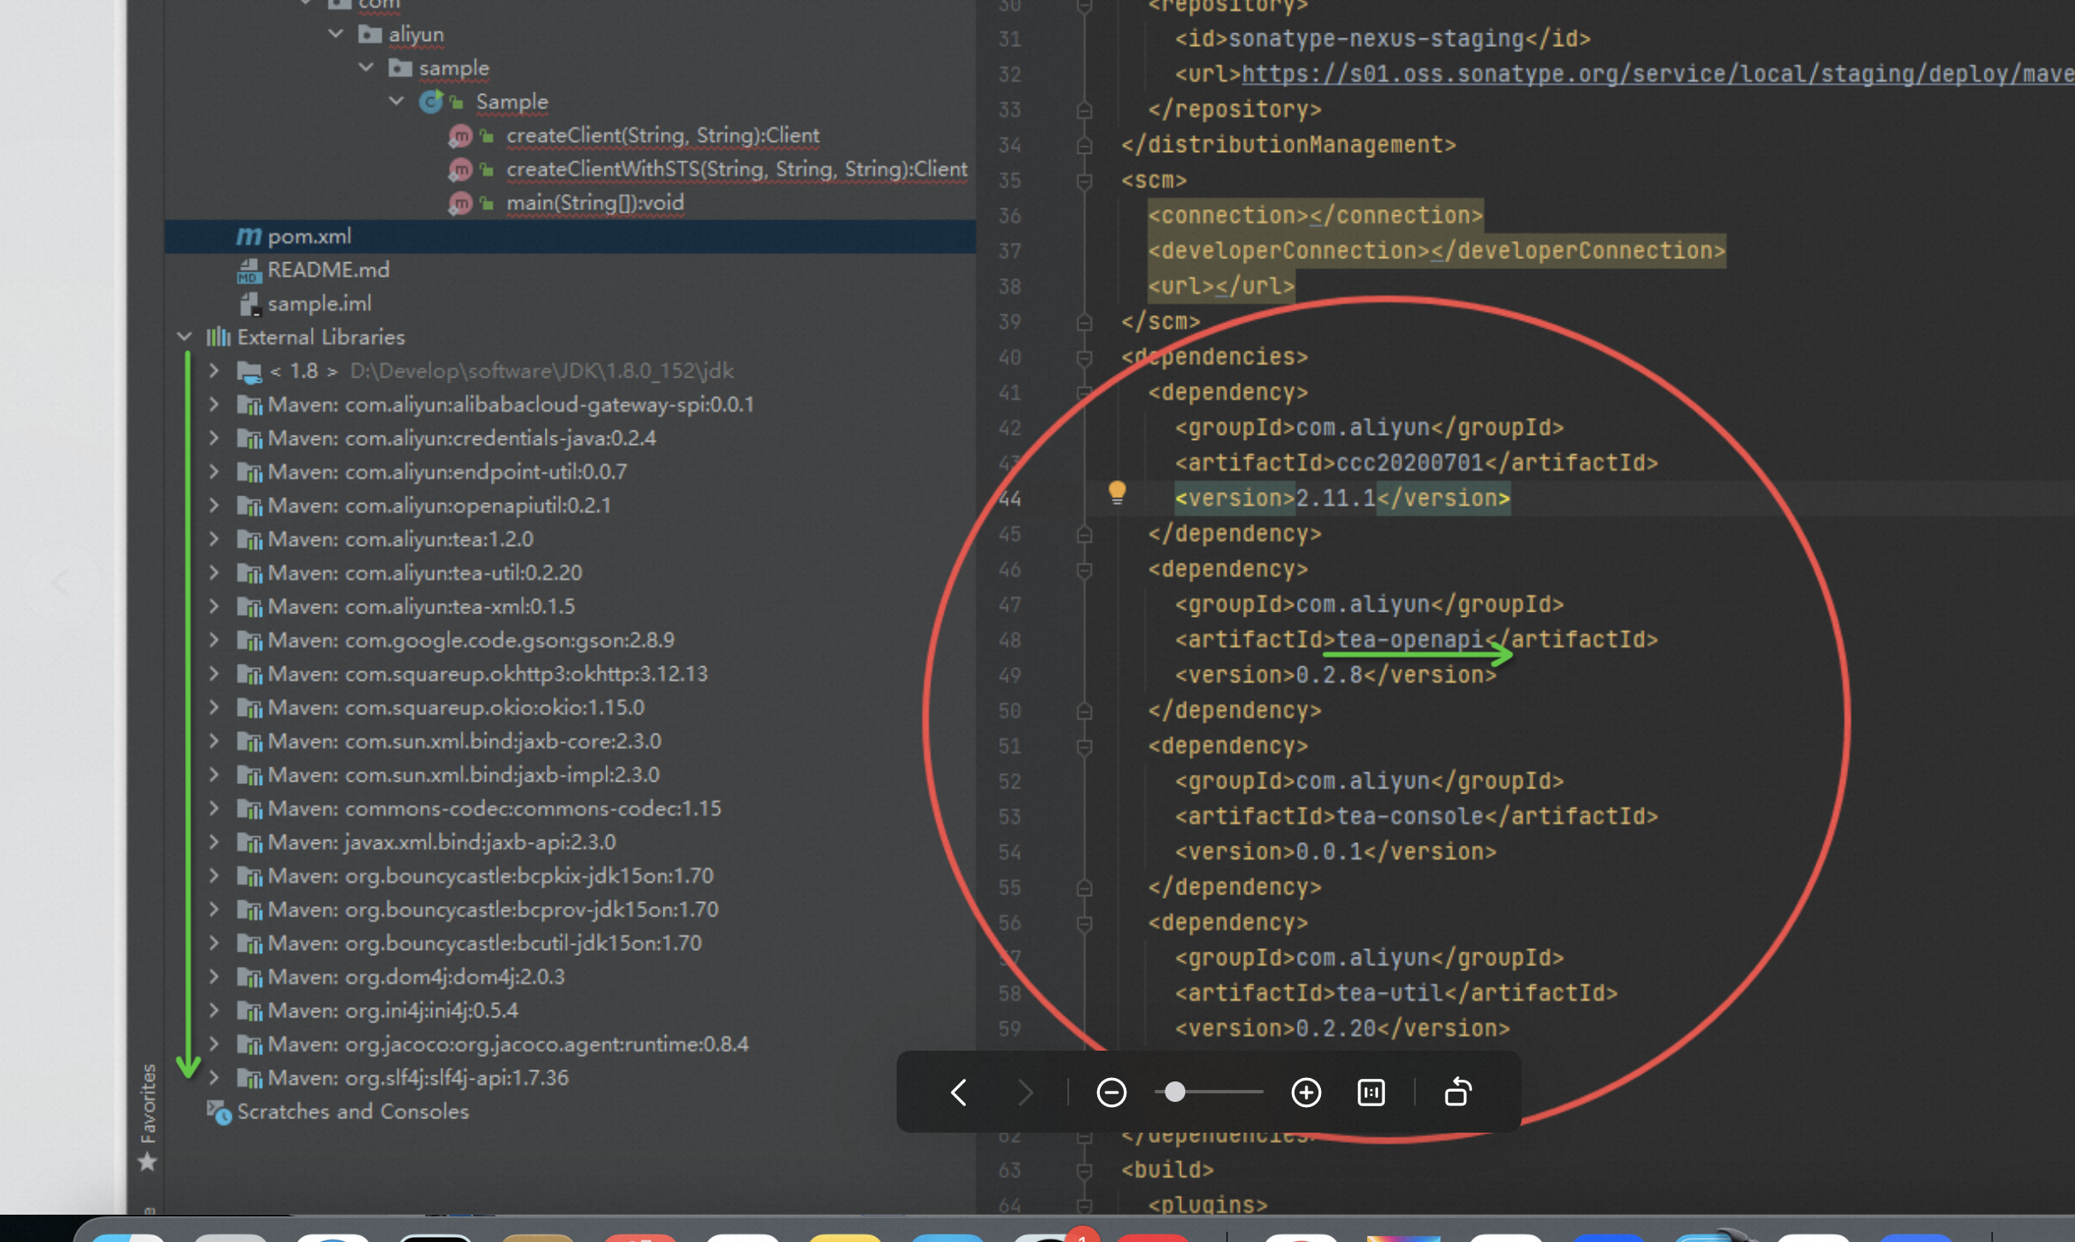Viewport: 2075px width, 1242px height.
Task: Click the yellow lightbulb intention icon
Action: pyautogui.click(x=1117, y=492)
